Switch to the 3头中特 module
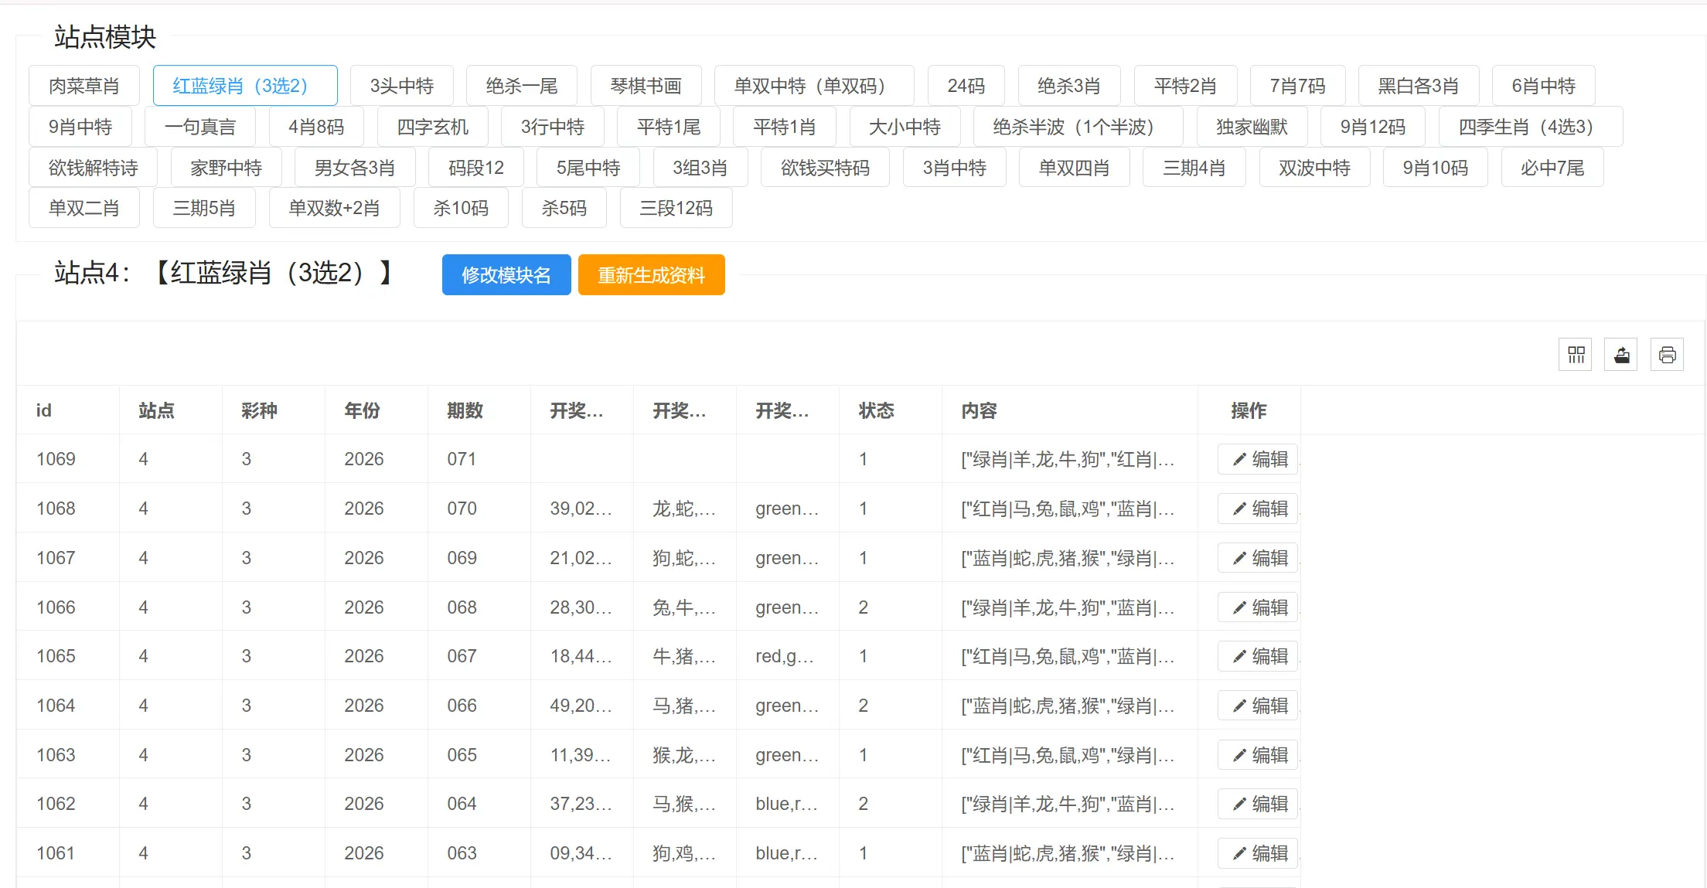Screen dimensions: 1707x888 pyautogui.click(x=401, y=86)
